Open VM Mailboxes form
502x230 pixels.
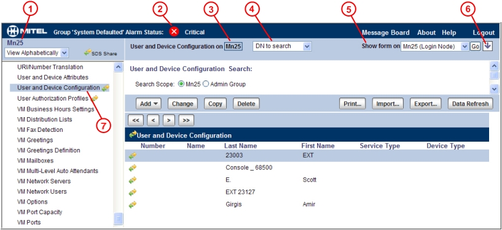[x=36, y=160]
